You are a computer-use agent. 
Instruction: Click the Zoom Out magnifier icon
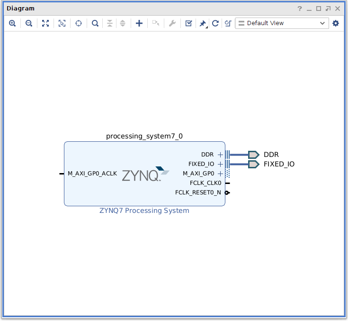tap(29, 23)
